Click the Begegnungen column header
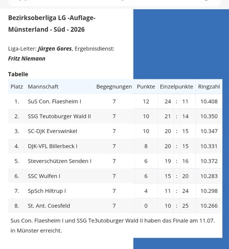 click(114, 87)
